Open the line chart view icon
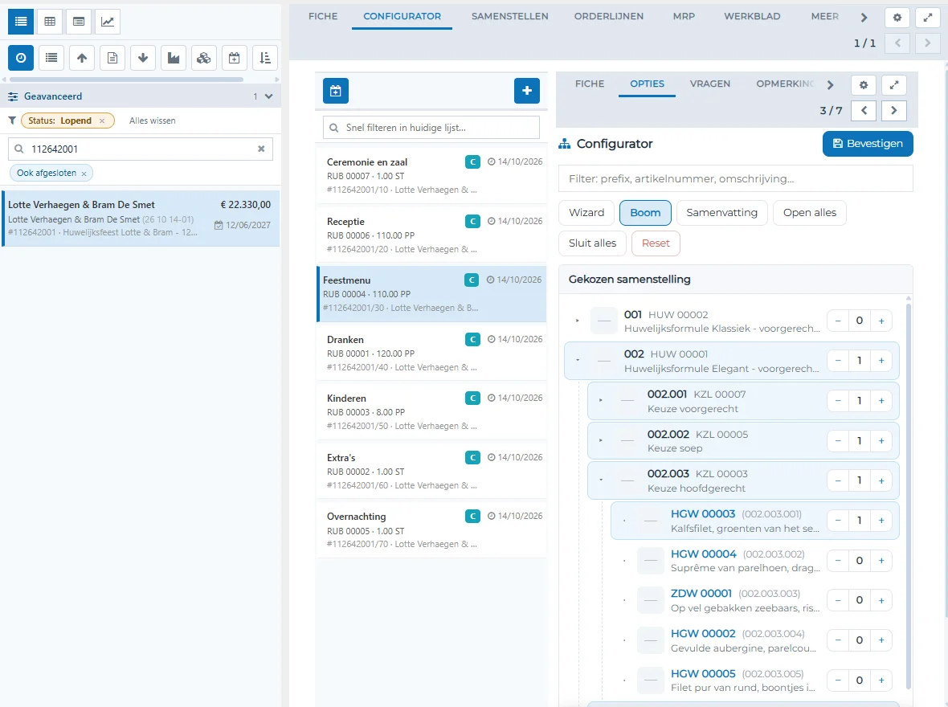Screen dimensions: 948x707 (x=107, y=21)
